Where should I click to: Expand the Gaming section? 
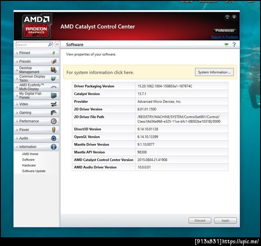click(36, 113)
